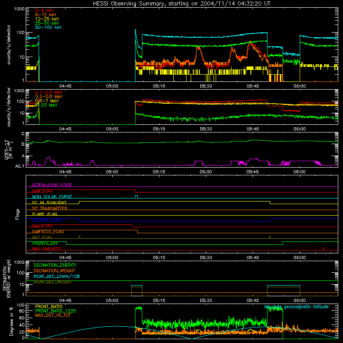Pick the FRONTS_OFF flag label
Image resolution: width=343 pixels, height=343 pixels.
click(x=45, y=243)
